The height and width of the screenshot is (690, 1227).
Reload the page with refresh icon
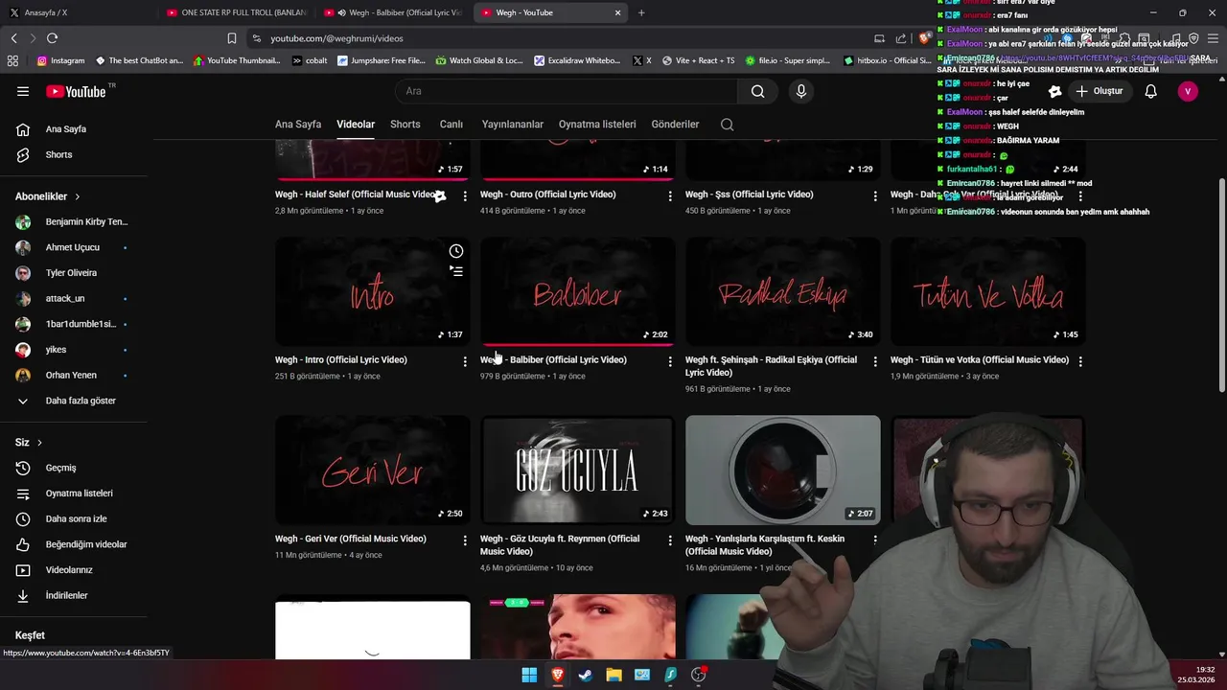52,38
